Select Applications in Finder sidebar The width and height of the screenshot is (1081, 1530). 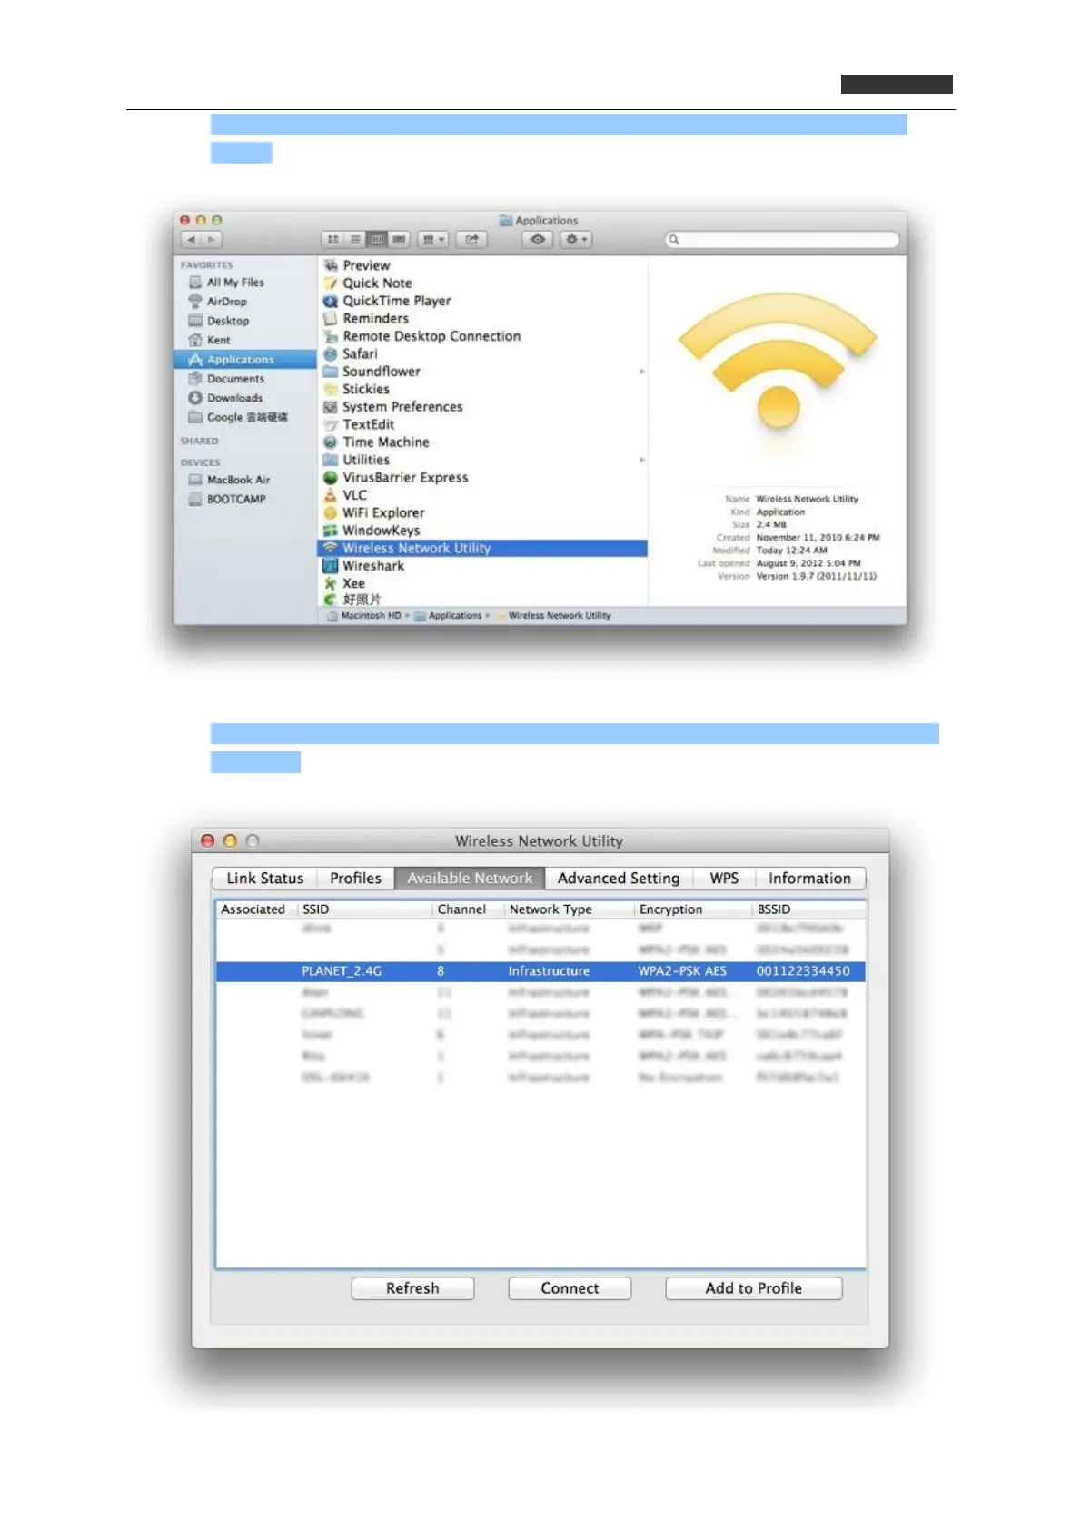tap(244, 360)
